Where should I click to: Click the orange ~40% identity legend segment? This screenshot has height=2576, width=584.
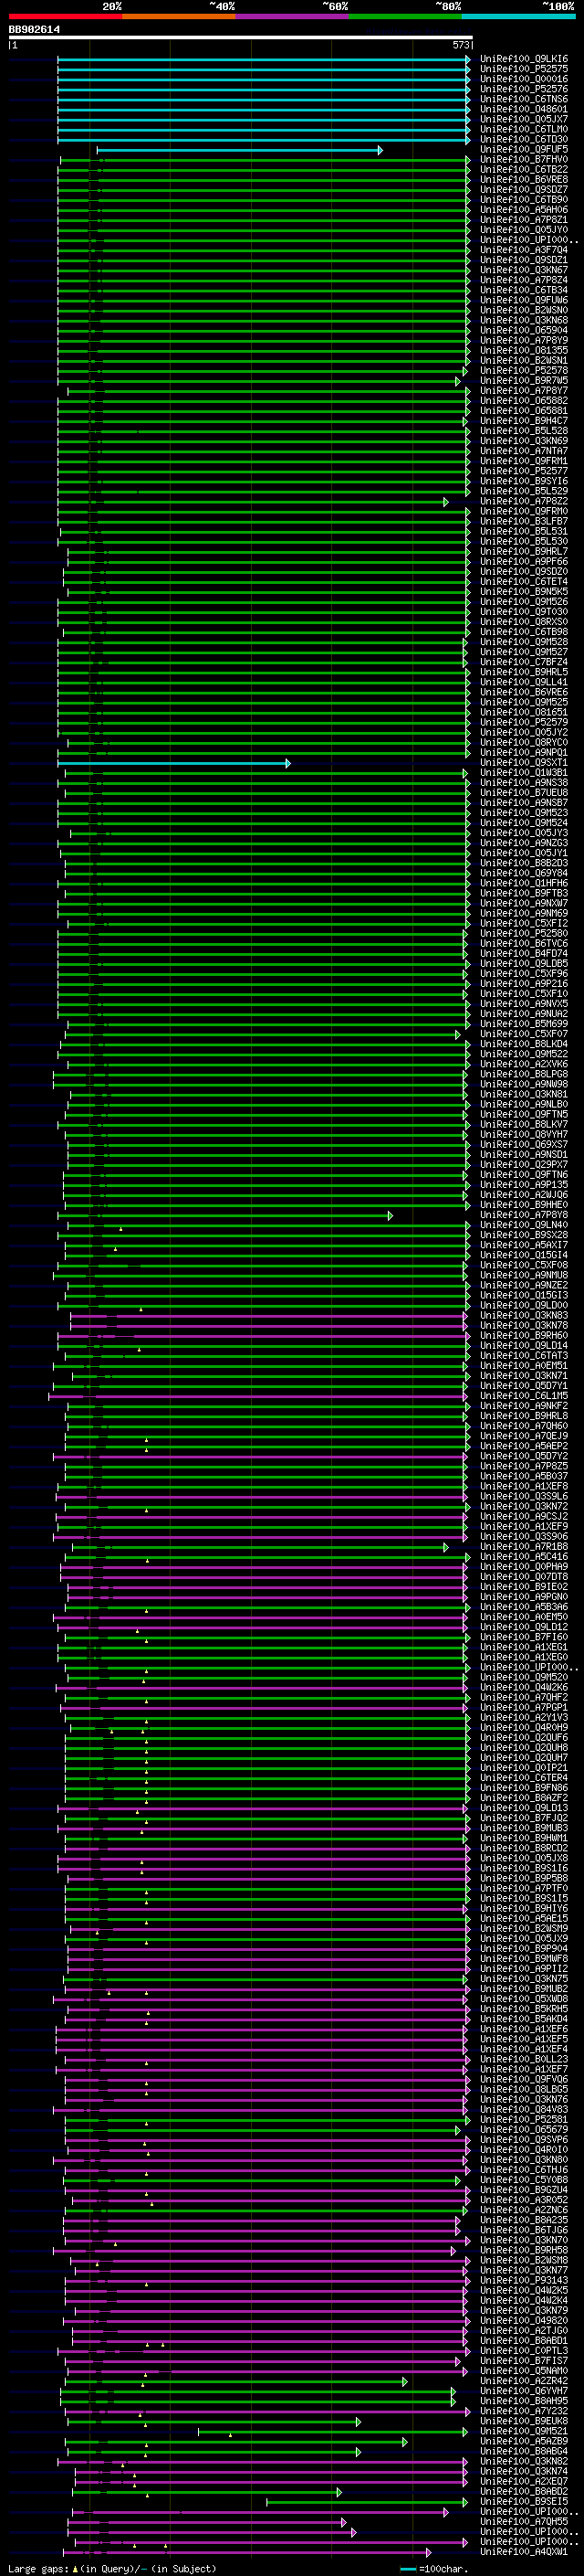(179, 16)
